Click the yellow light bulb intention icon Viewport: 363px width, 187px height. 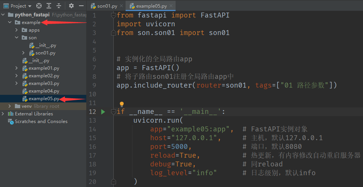[122, 104]
